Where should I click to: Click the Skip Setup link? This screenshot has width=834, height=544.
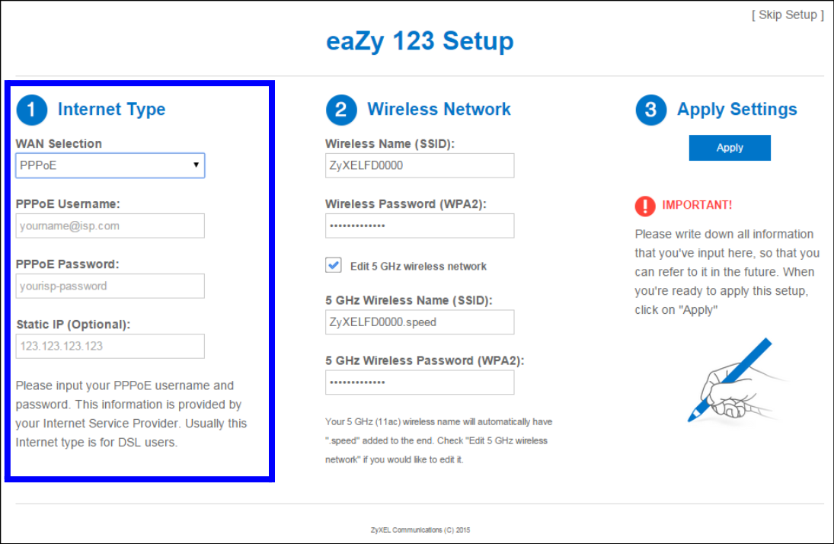(x=788, y=14)
